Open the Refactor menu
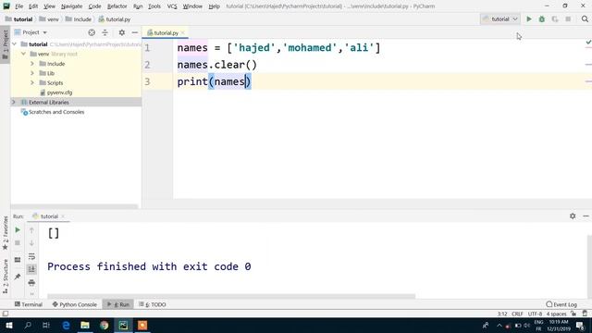The image size is (592, 333). point(117,6)
